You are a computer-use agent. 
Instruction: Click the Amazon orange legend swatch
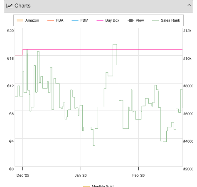point(20,20)
